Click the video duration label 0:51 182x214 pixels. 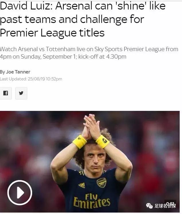click(170, 204)
